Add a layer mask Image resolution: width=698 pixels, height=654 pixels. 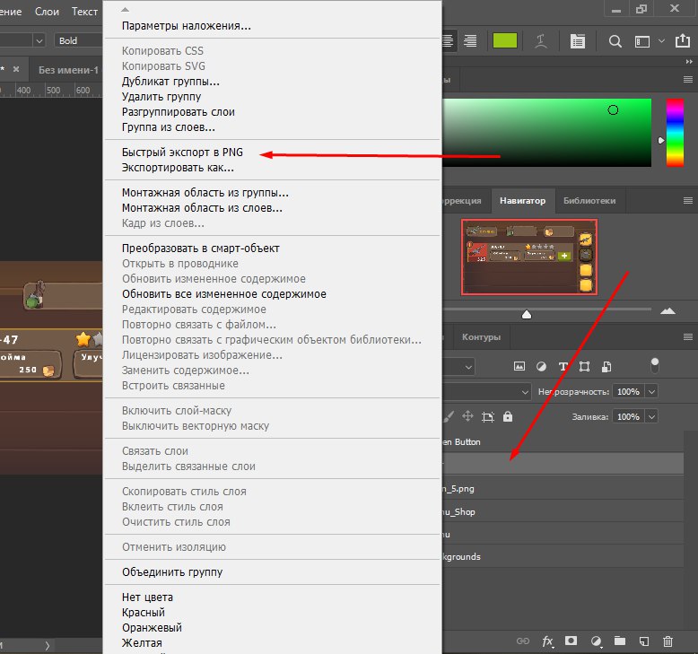point(571,641)
